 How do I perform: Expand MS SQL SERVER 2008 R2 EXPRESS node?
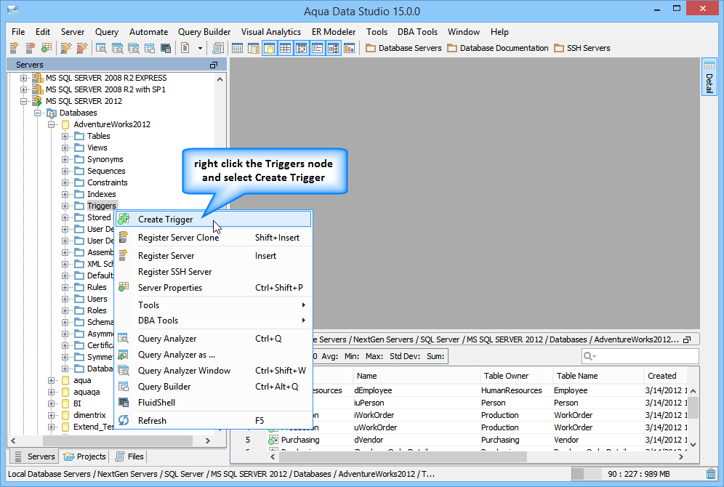(23, 78)
